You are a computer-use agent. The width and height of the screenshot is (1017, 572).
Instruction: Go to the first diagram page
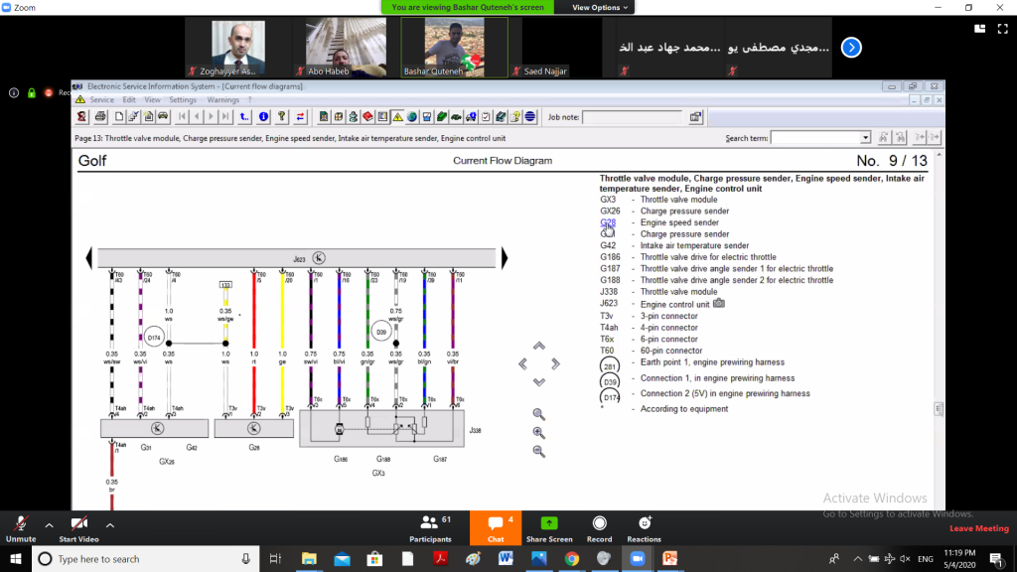pos(183,117)
